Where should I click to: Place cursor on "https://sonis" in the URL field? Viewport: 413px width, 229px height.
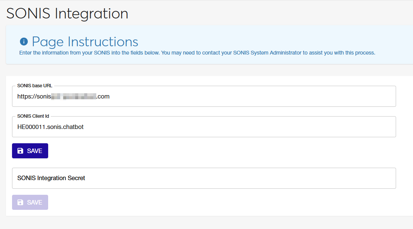34,97
